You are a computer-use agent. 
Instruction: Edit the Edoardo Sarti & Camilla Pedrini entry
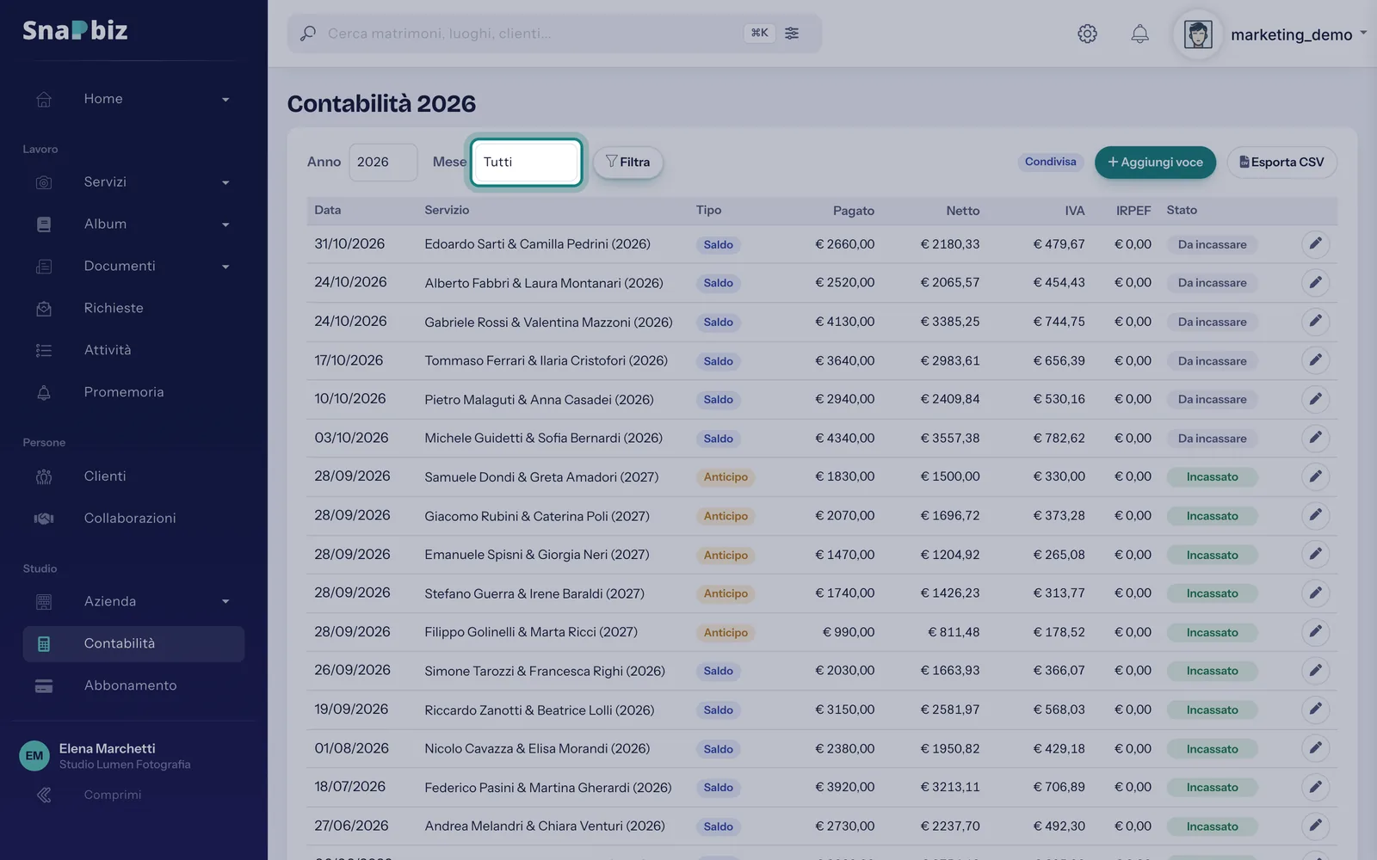[1315, 244]
